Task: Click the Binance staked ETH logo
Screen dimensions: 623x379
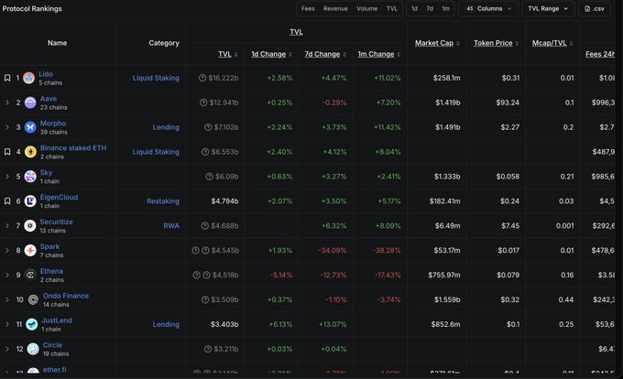Action: [x=30, y=152]
